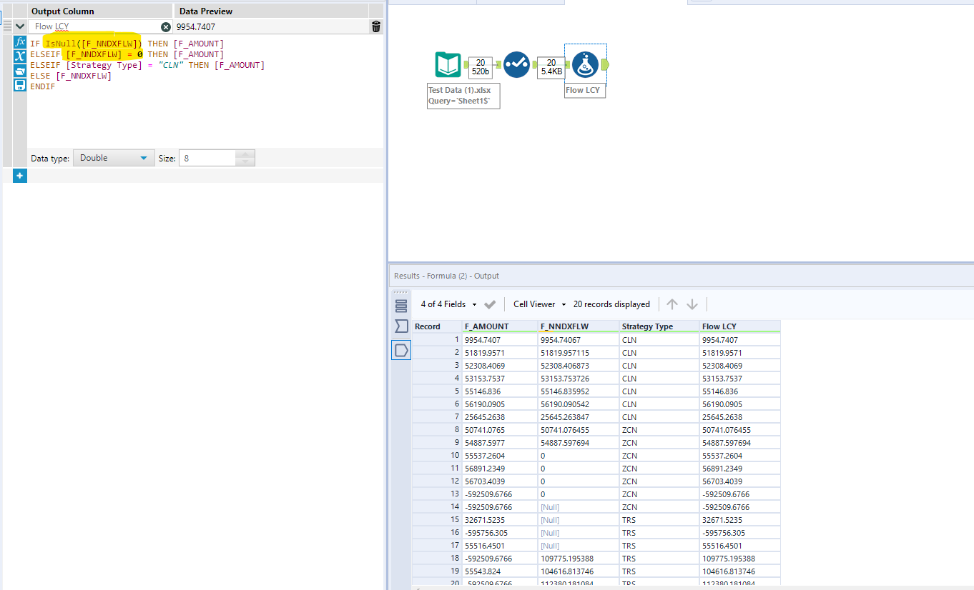The image size is (974, 590).
Task: Delete the expression using the trash icon
Action: click(x=376, y=26)
